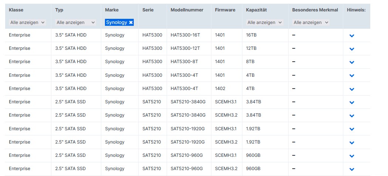Expand the note for HAT5300-8T

click(x=352, y=62)
